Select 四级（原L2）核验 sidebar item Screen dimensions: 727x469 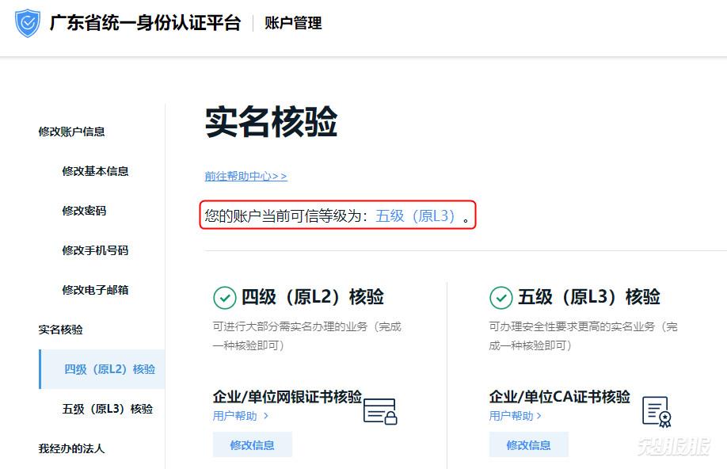pyautogui.click(x=109, y=369)
